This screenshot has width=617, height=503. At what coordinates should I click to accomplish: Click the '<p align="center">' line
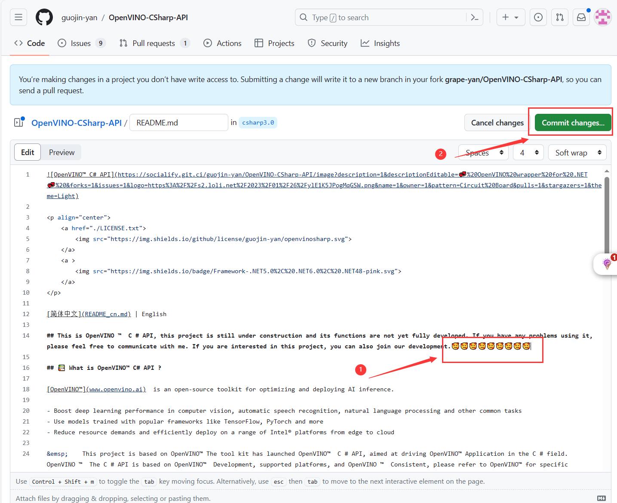[x=79, y=217]
